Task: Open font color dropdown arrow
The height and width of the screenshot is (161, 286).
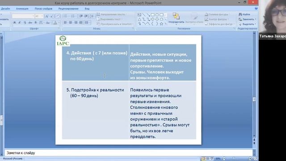Action: [x=59, y=23]
